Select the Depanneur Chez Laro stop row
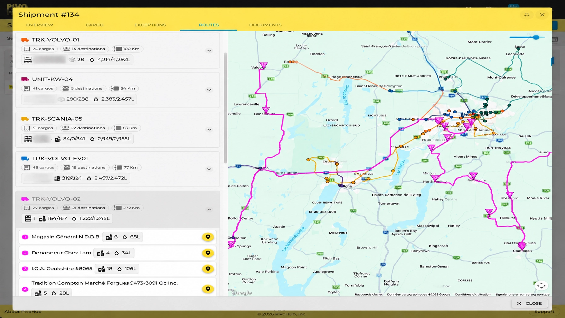The height and width of the screenshot is (318, 565). 118,253
